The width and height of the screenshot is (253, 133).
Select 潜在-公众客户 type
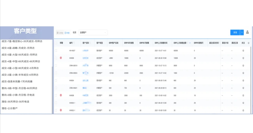coord(9,108)
